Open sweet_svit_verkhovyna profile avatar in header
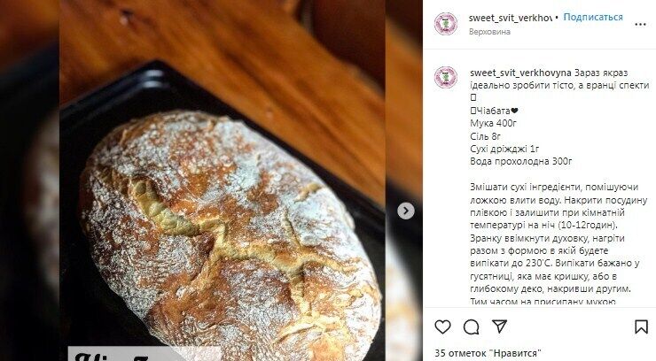The height and width of the screenshot is (361, 656). [446, 24]
